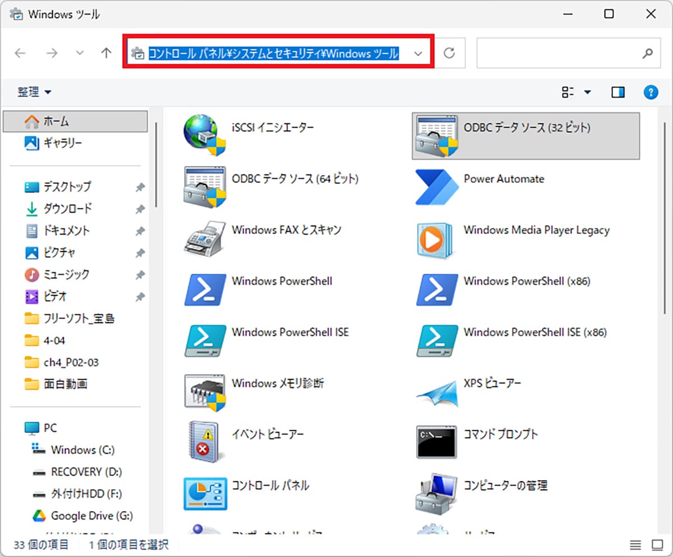
Task: Toggle the preview pane button
Action: (x=618, y=92)
